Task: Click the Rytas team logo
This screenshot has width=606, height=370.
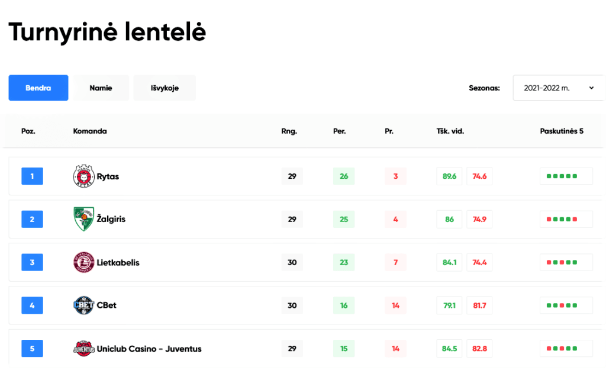Action: 83,176
